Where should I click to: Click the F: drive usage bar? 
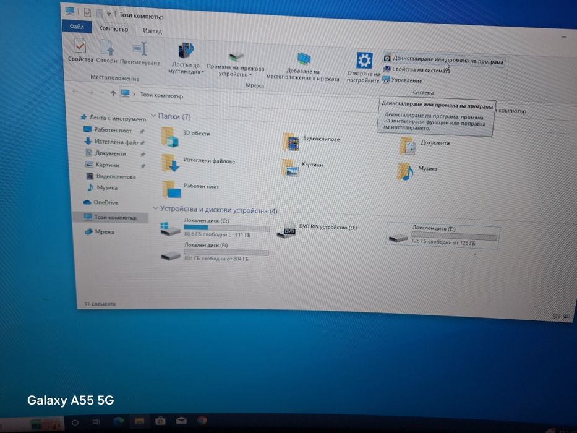click(226, 252)
